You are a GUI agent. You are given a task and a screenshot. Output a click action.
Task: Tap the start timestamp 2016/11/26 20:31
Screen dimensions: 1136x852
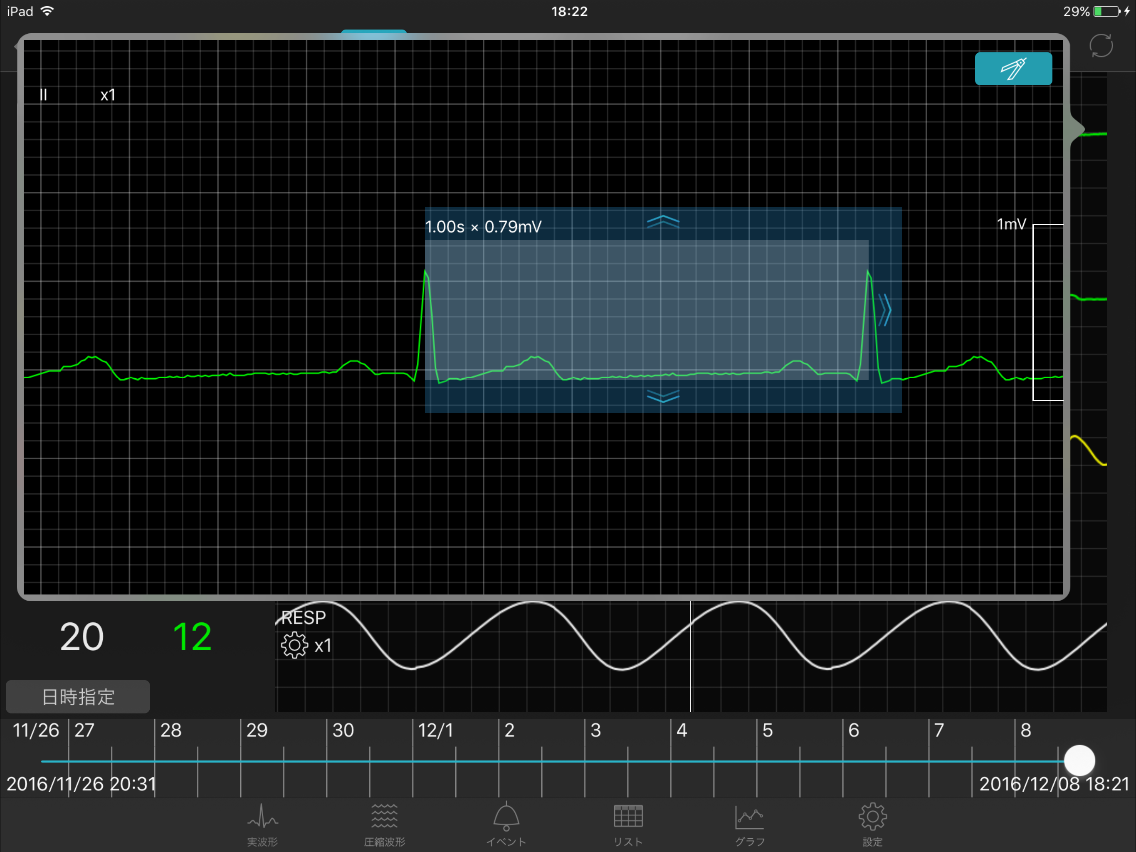(81, 784)
